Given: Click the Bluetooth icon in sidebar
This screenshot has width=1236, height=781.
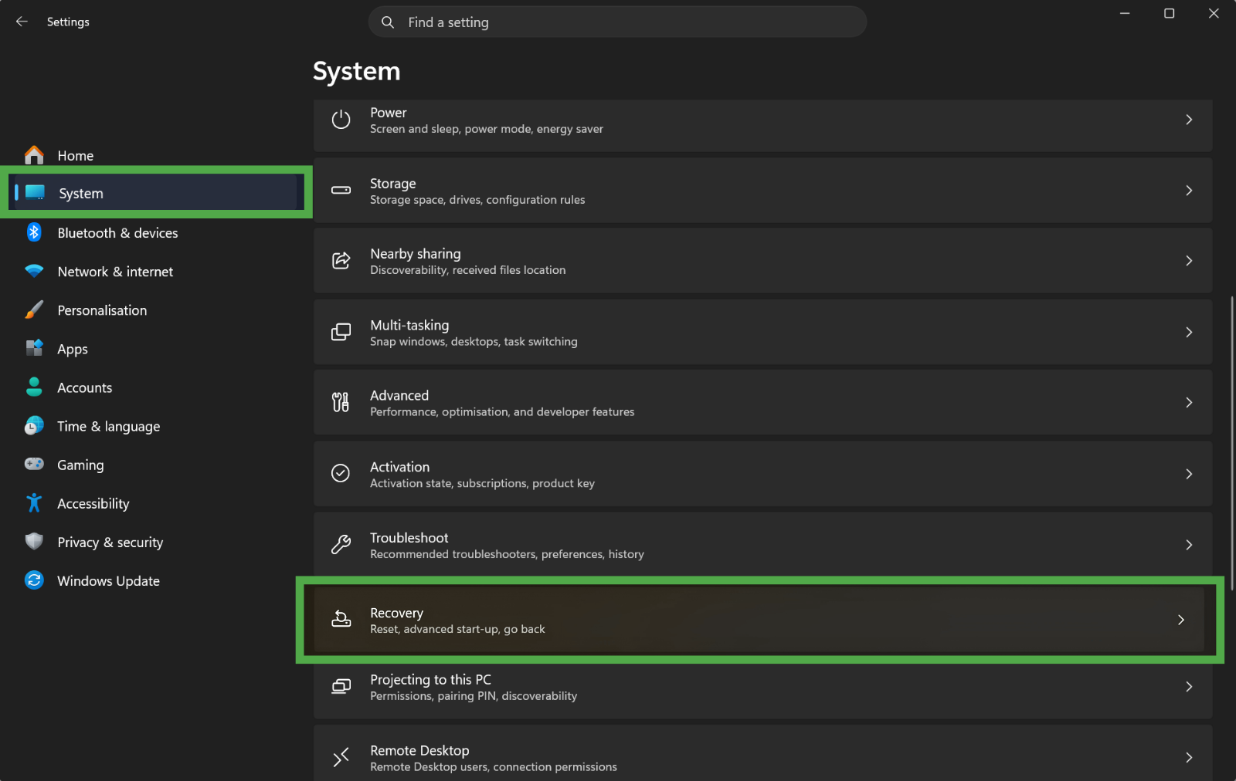Looking at the screenshot, I should [34, 232].
